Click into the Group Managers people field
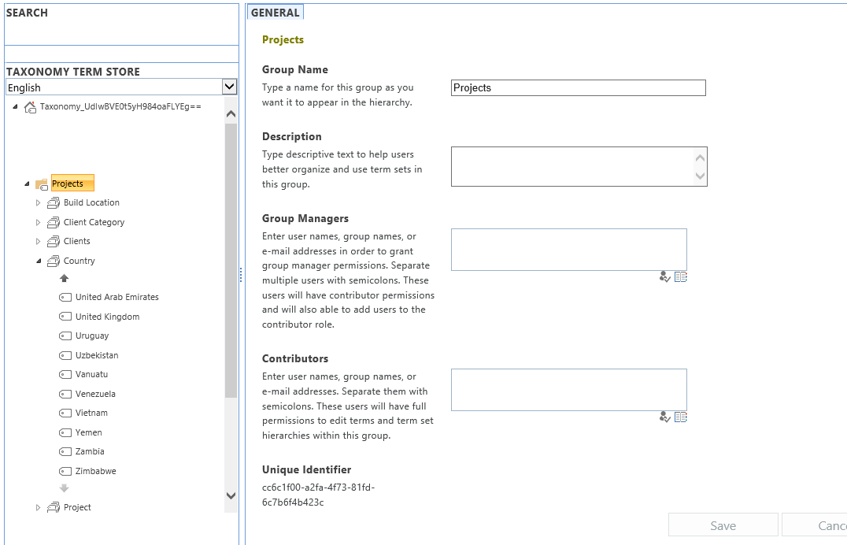847x545 pixels. (569, 250)
